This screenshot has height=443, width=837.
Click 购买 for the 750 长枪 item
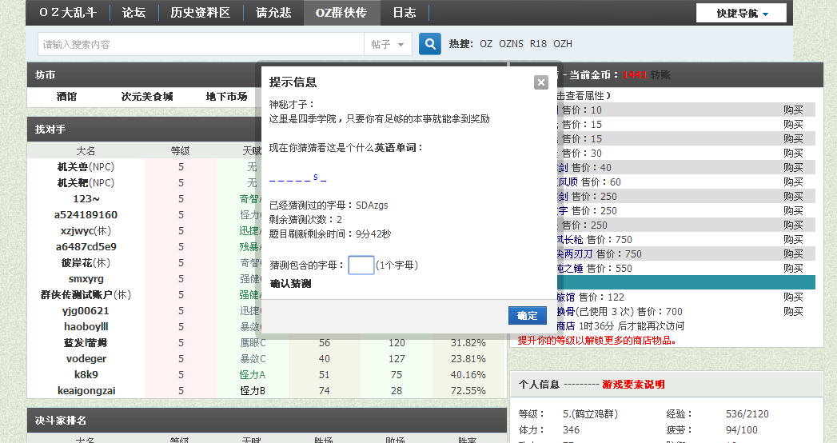tap(793, 240)
